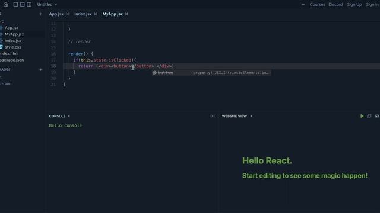Click the Sign Up button
The height and width of the screenshot is (213, 380).
(354, 4)
